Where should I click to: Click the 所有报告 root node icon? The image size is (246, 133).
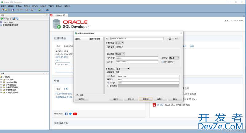1,77
